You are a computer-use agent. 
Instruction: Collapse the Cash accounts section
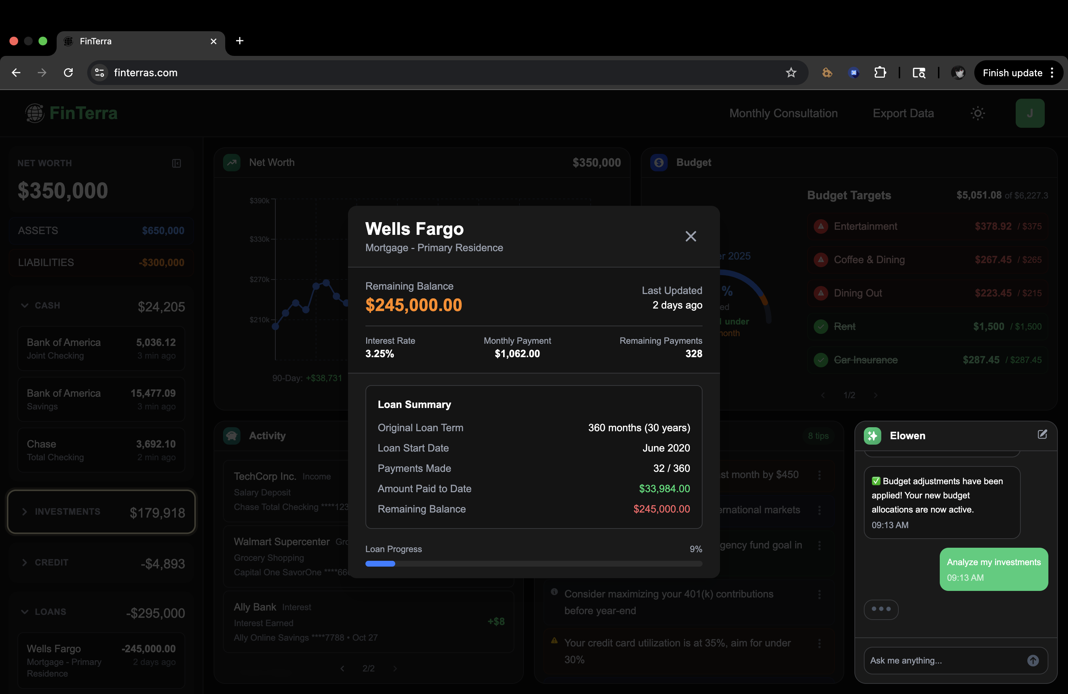pos(25,306)
